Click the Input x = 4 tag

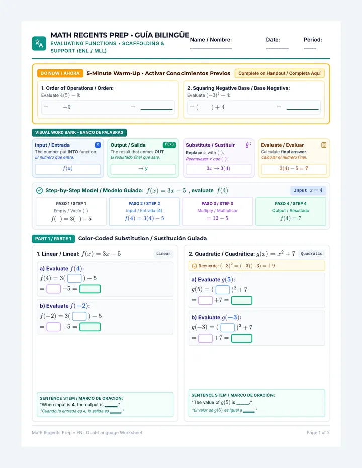308,190
